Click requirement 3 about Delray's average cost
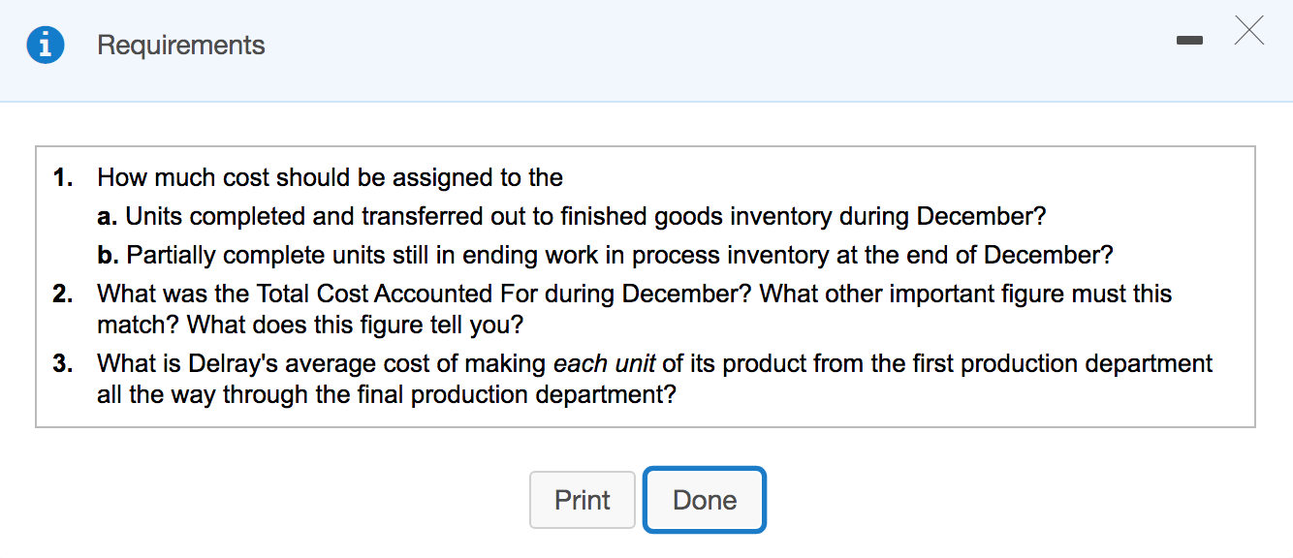Screen dimensions: 1293x558 654,378
